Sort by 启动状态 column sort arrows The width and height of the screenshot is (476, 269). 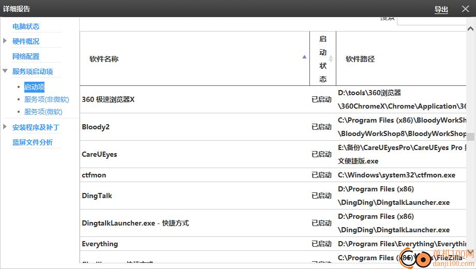331,58
